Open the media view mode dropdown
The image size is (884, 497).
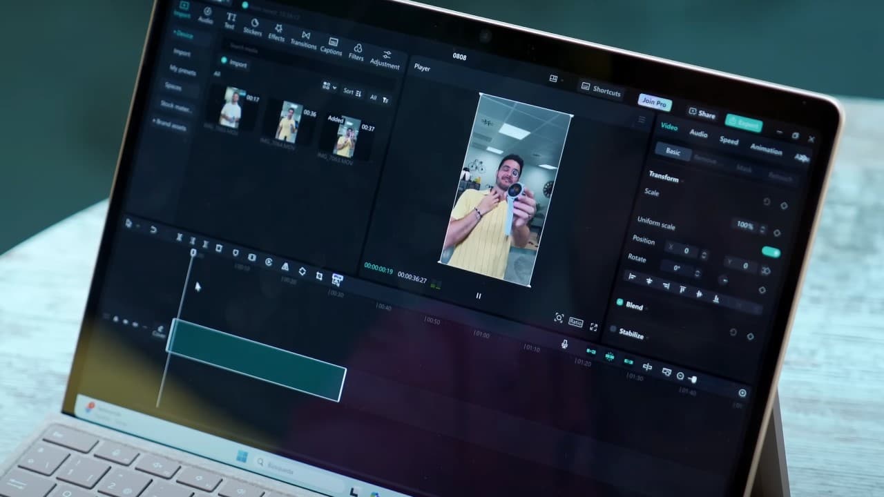329,87
